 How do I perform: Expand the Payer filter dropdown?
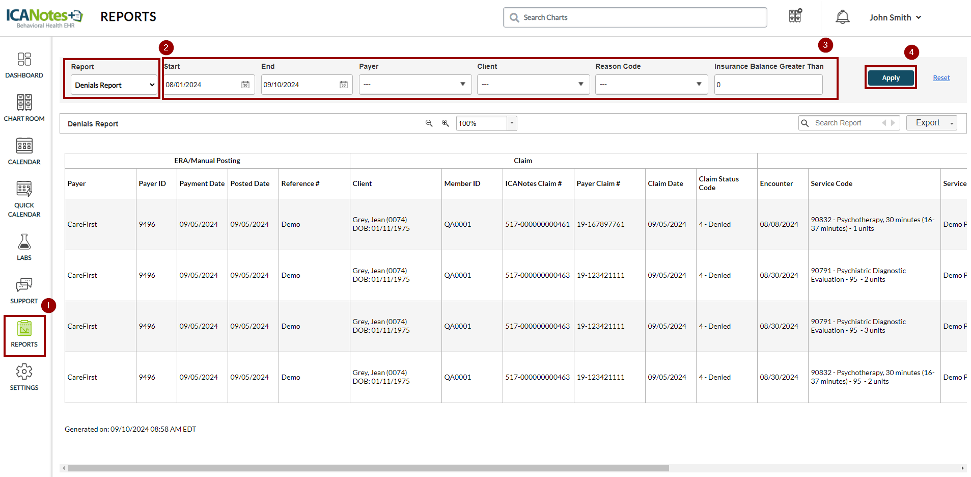[x=415, y=85]
